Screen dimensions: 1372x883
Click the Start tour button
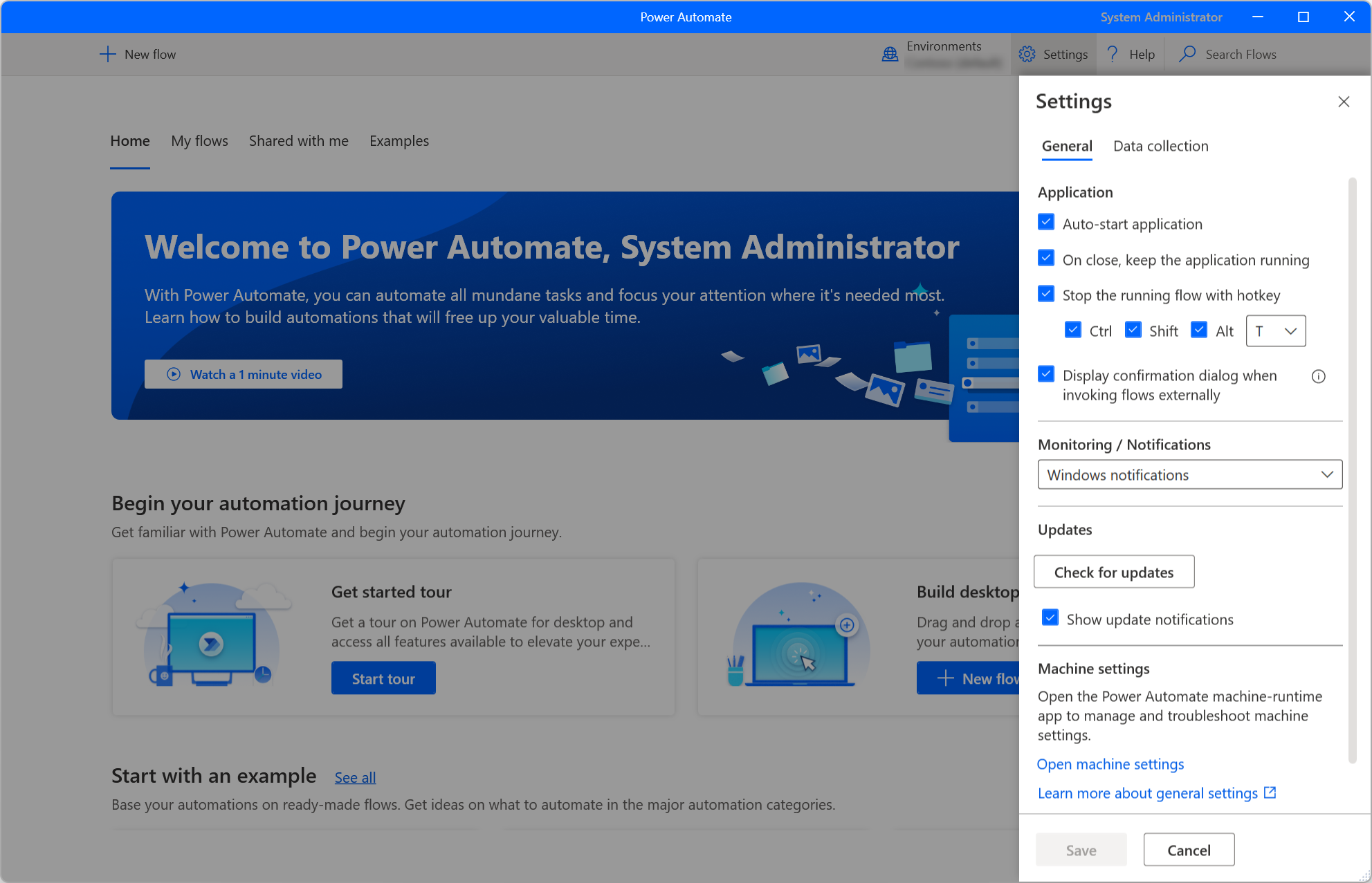coord(385,678)
